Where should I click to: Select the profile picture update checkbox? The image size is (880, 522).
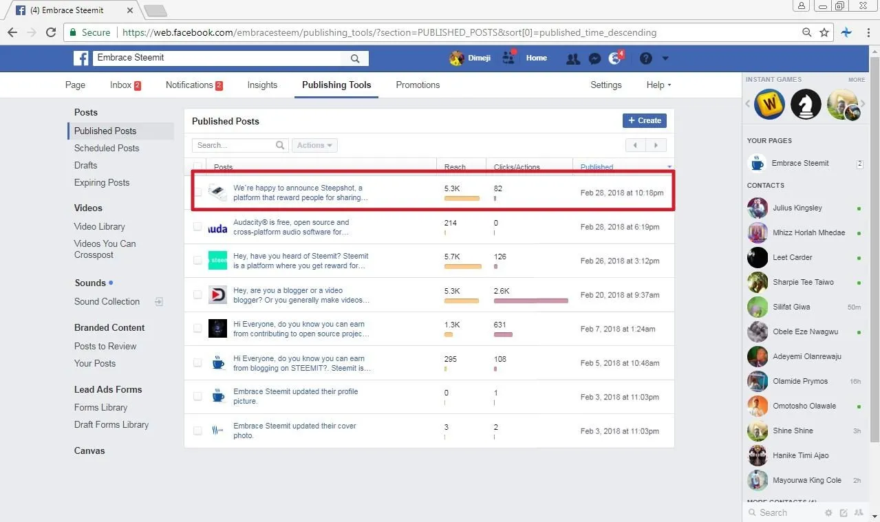tap(197, 396)
